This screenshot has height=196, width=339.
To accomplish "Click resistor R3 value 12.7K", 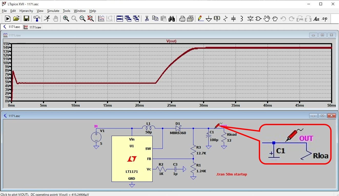I will pos(201,153).
